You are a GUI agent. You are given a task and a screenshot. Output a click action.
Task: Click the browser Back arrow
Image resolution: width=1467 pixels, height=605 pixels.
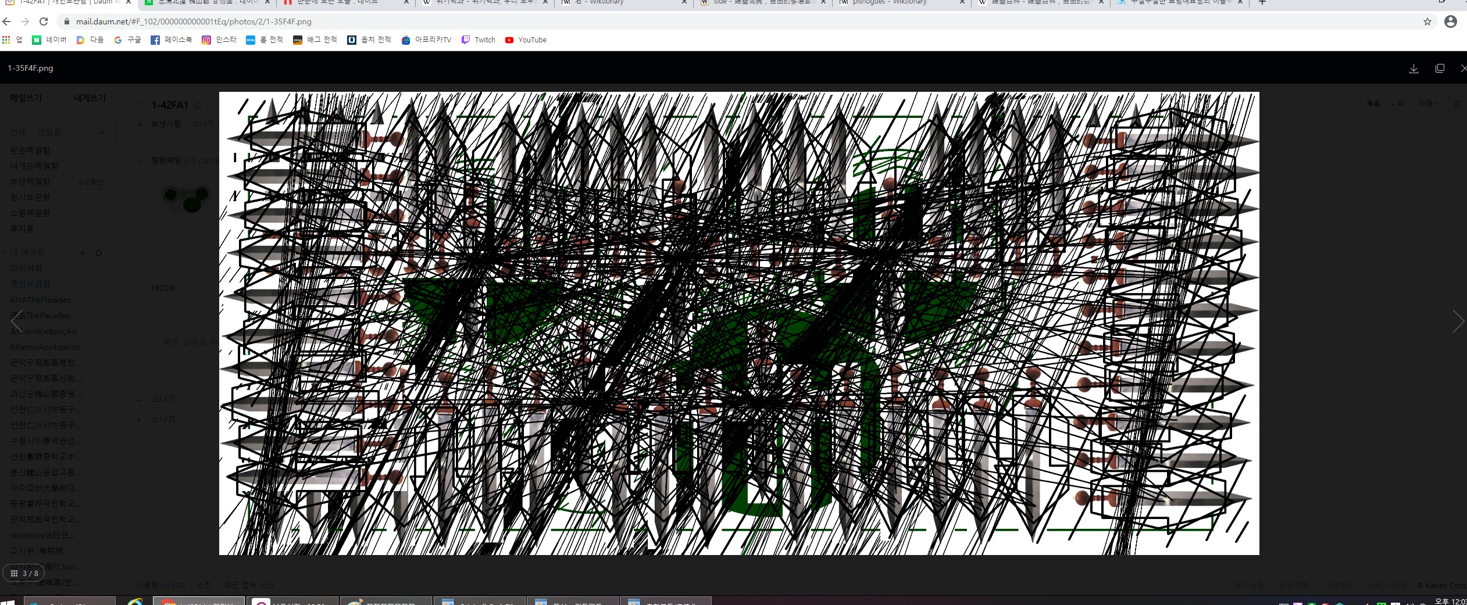coord(7,22)
